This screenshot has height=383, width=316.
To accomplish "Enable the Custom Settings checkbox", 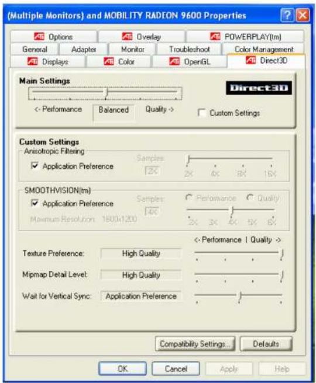I will tap(202, 113).
